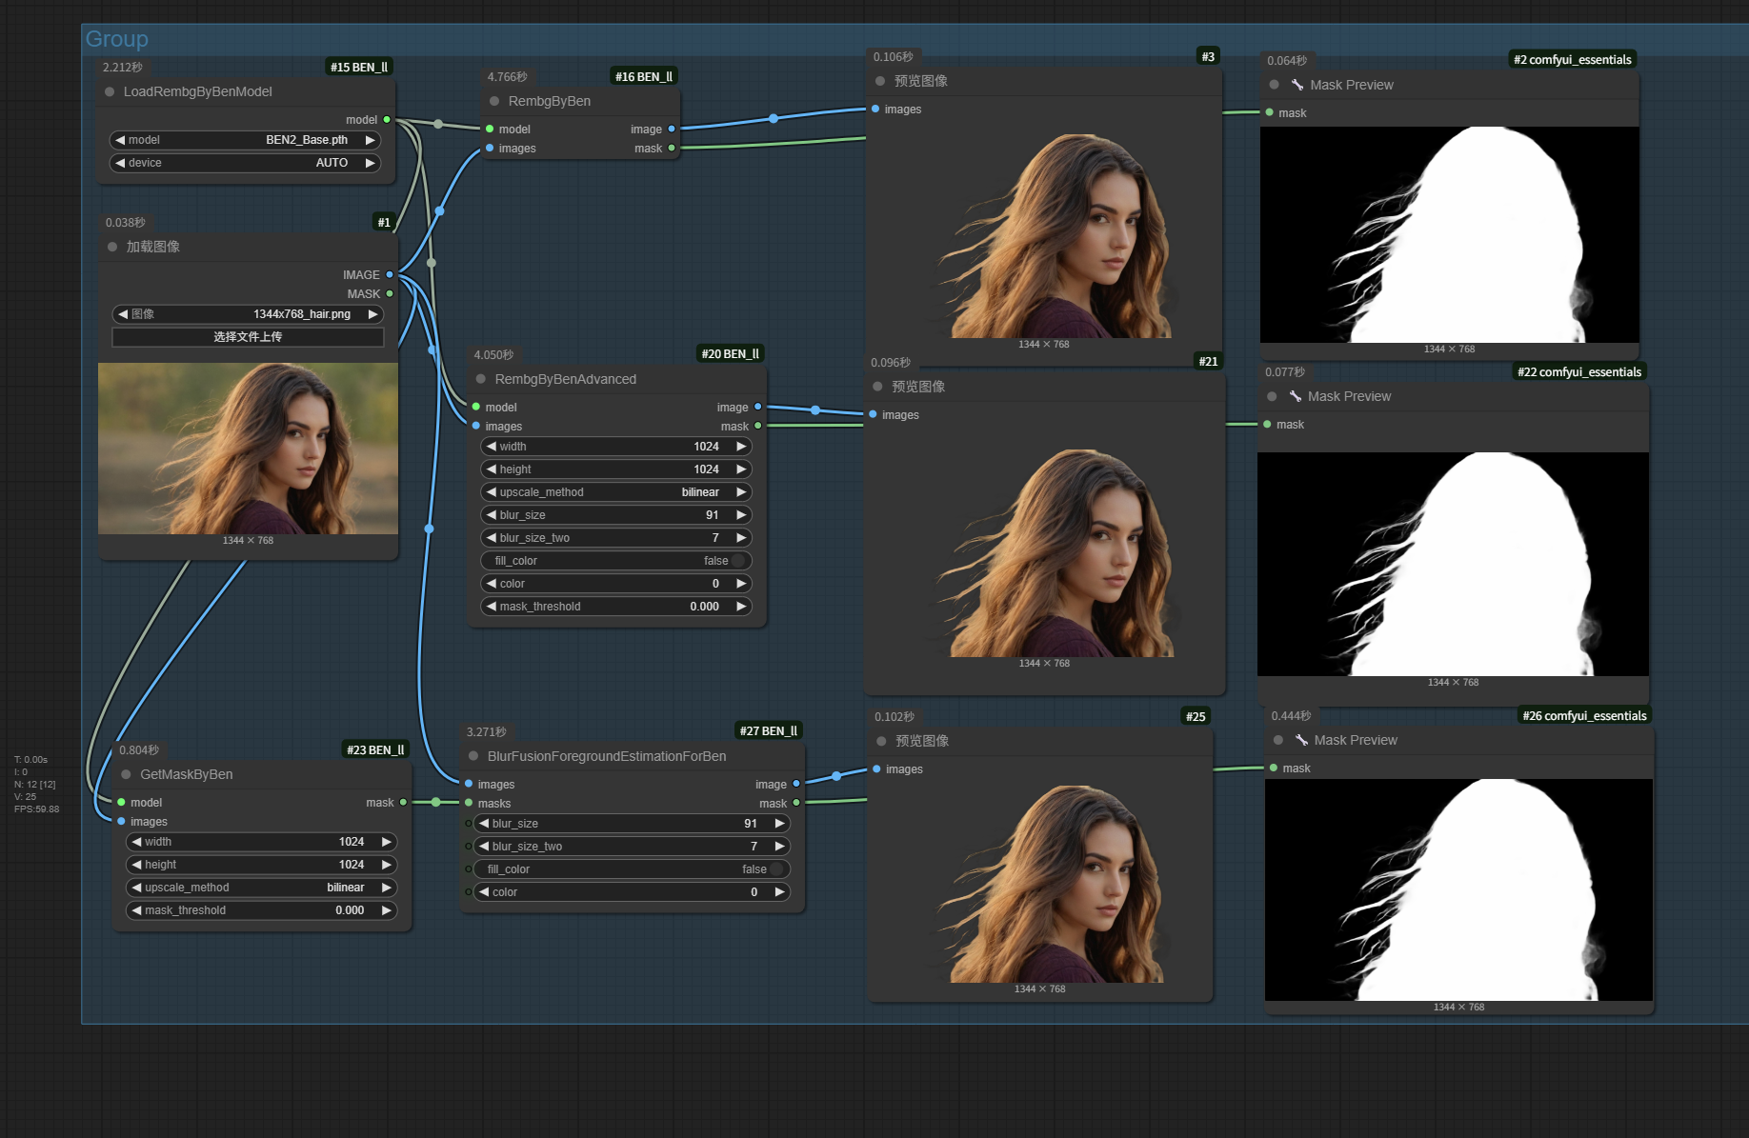Select the BlurFusionForegroundEstimationForBen node title

click(607, 757)
